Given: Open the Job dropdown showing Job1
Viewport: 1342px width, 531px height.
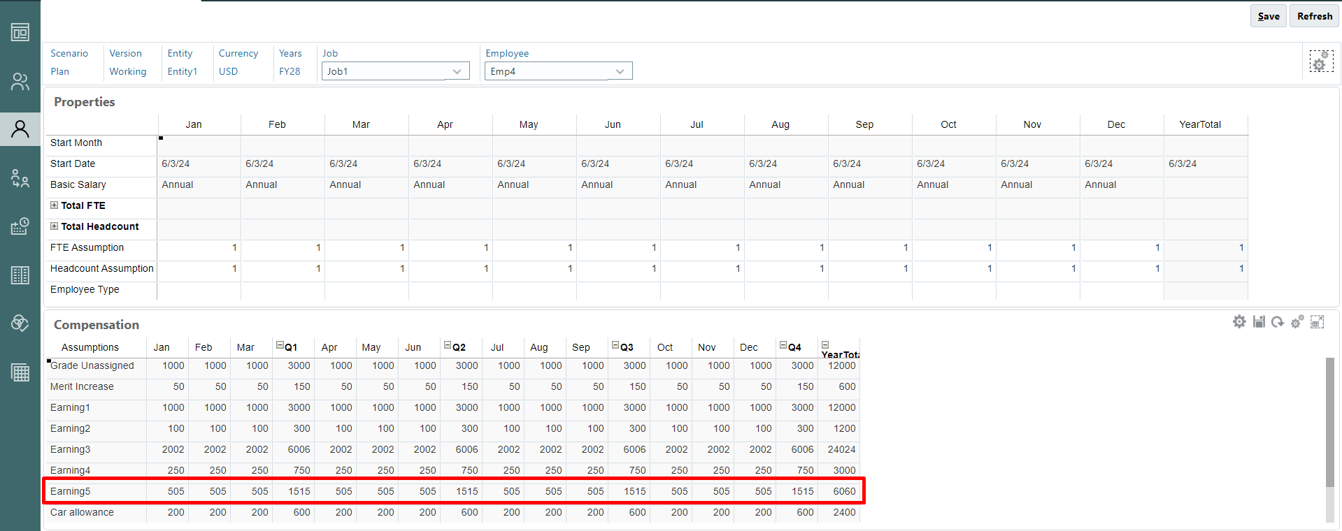Looking at the screenshot, I should [x=395, y=71].
